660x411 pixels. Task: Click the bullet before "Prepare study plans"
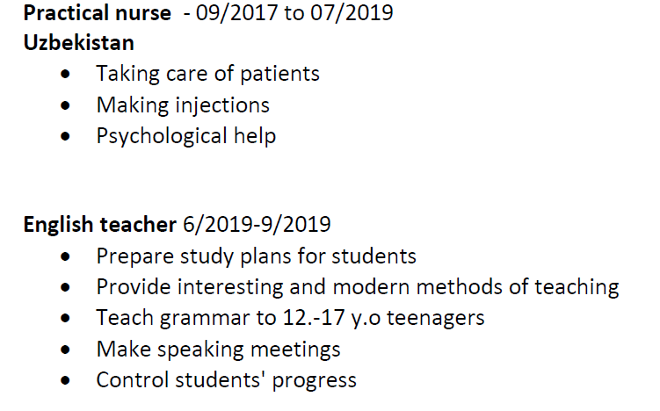coord(67,257)
